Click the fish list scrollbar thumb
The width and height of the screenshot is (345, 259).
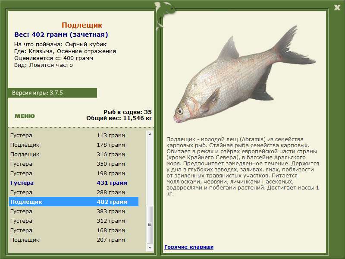[150, 224]
